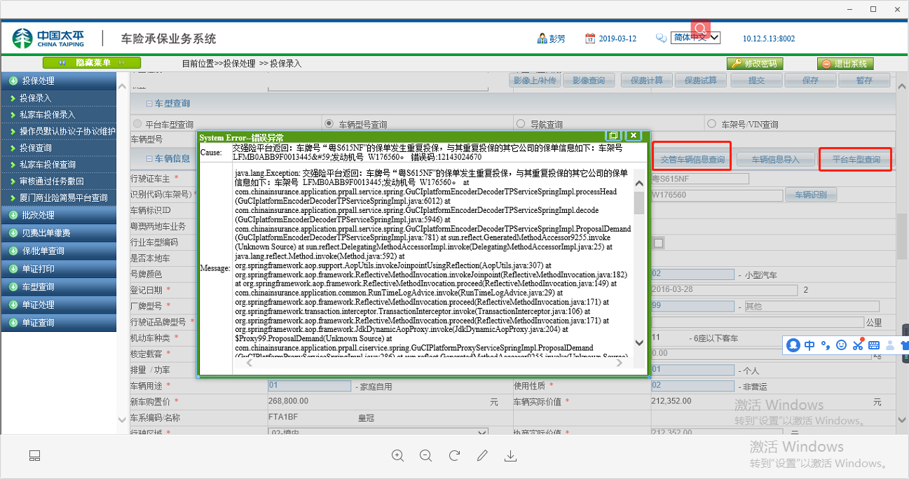Image resolution: width=909 pixels, height=479 pixels.
Task: Expand the 保批单查询 menu group
Action: (58, 251)
